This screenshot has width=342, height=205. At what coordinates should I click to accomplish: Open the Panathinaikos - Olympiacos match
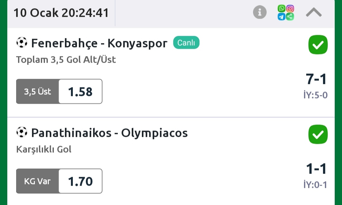[x=109, y=133]
